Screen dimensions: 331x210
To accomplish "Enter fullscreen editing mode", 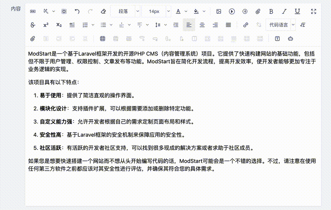I will (314, 11).
